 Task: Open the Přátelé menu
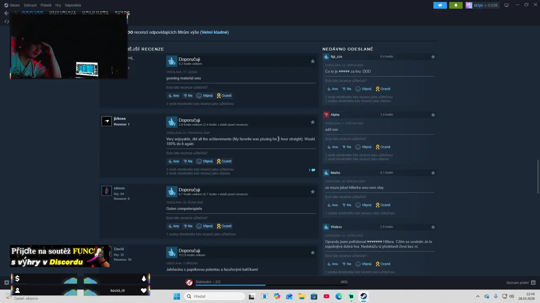(x=46, y=5)
